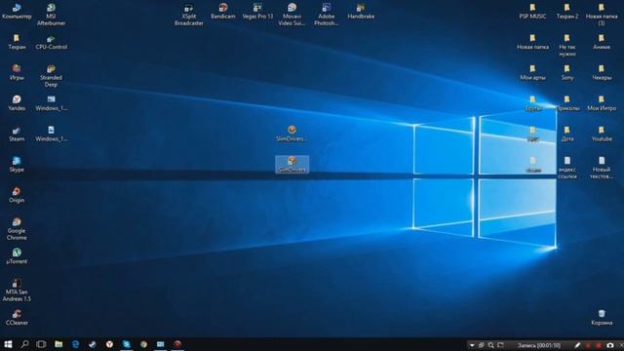
Task: Select the CPU-Control shortcut
Action: coord(51,42)
